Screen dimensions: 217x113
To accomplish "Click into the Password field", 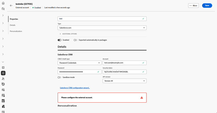I will 80,72.
